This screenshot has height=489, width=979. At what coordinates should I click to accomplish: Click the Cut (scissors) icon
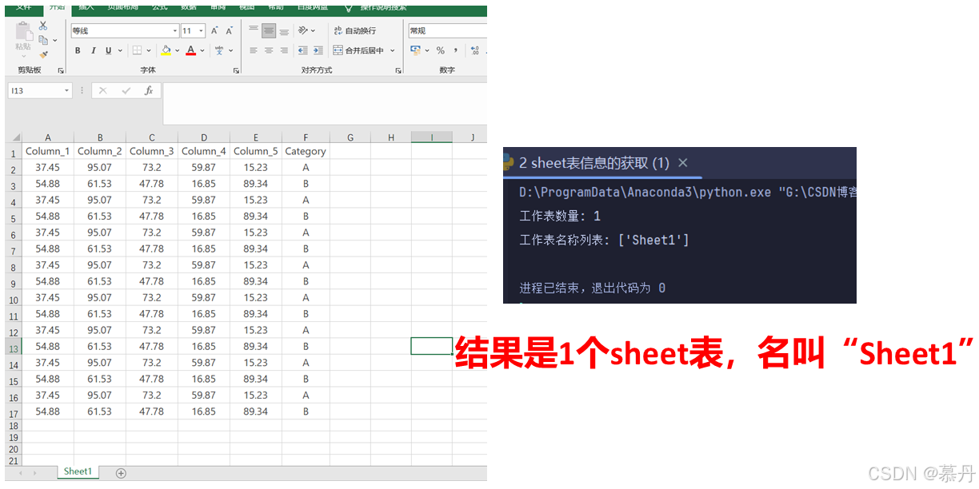point(42,26)
